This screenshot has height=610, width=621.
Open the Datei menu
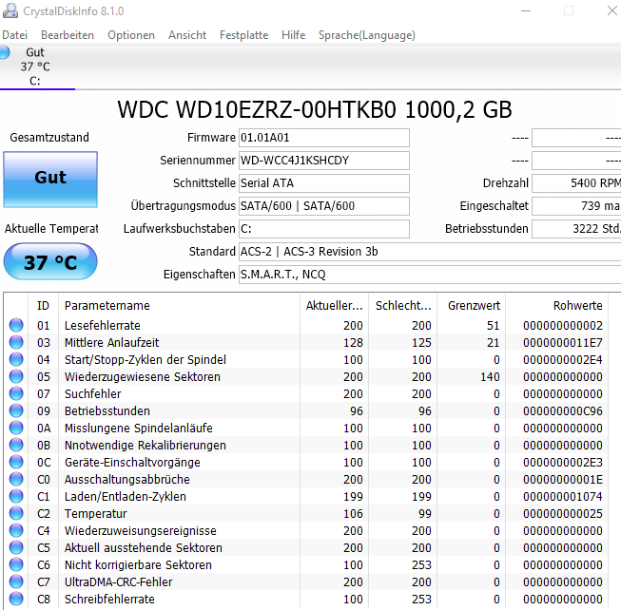pos(14,35)
